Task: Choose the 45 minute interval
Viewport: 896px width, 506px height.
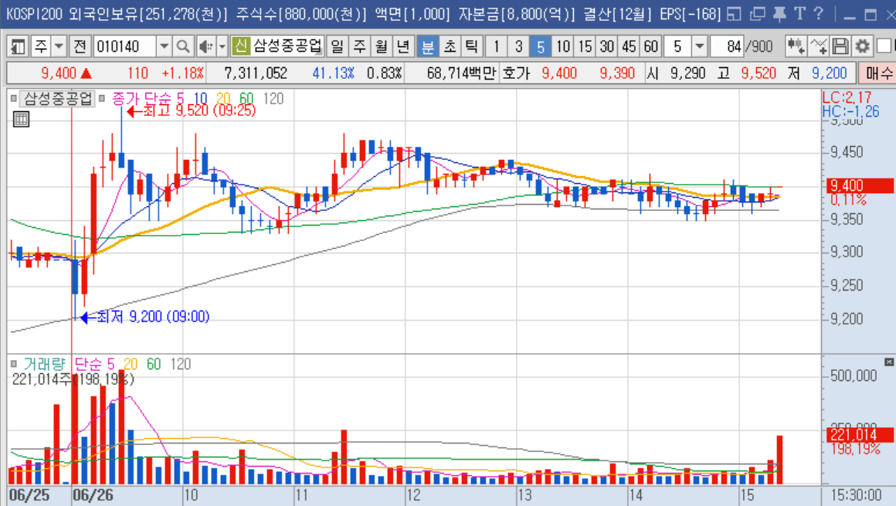Action: click(x=630, y=46)
